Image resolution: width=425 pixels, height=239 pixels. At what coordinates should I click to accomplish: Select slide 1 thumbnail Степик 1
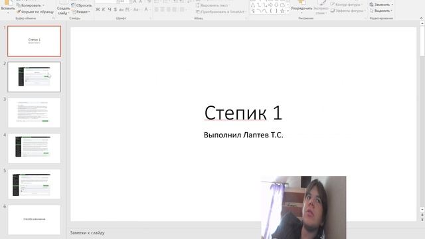coord(34,41)
